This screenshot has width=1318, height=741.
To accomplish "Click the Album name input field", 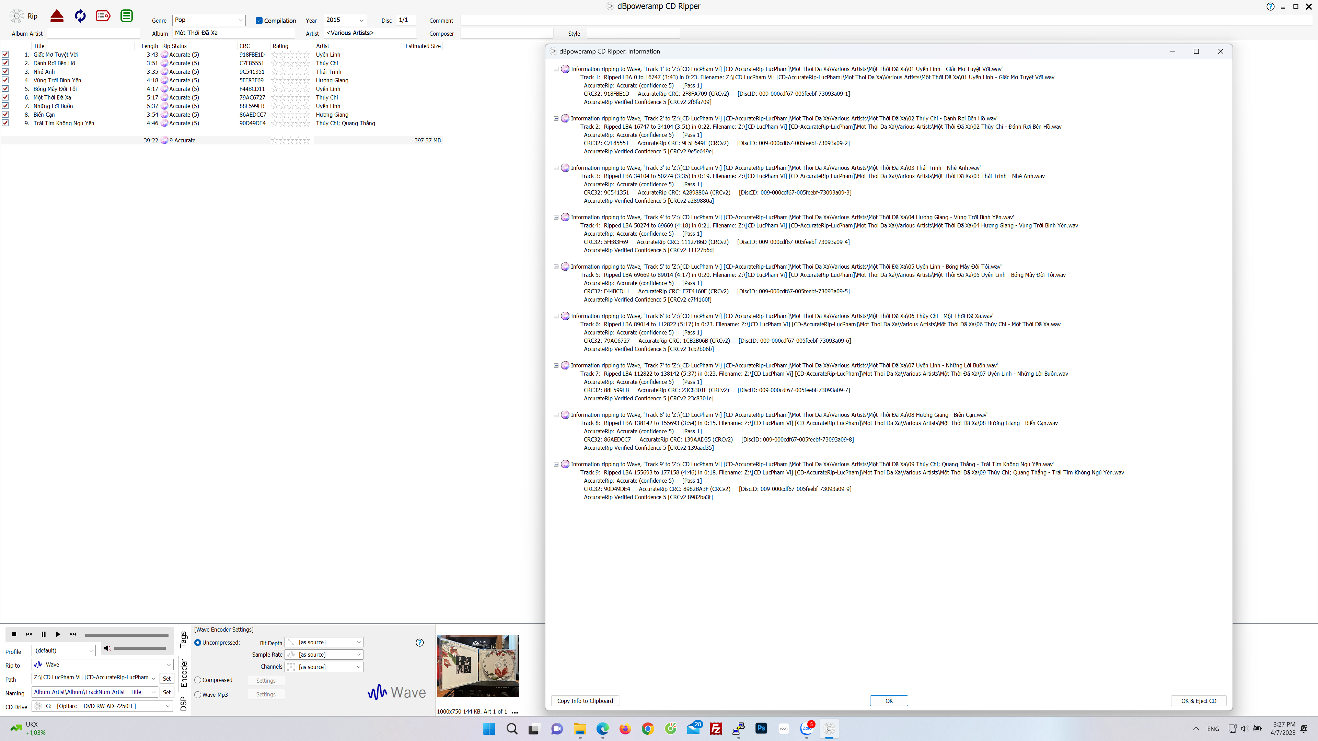I will [x=234, y=33].
